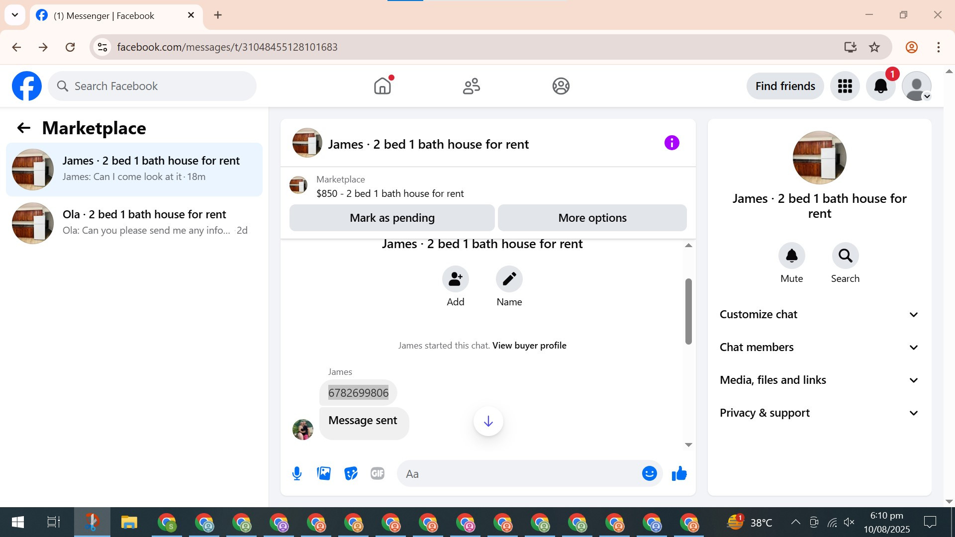Search in conversation magnifier icon
Screen dimensions: 955x537
click(x=845, y=256)
